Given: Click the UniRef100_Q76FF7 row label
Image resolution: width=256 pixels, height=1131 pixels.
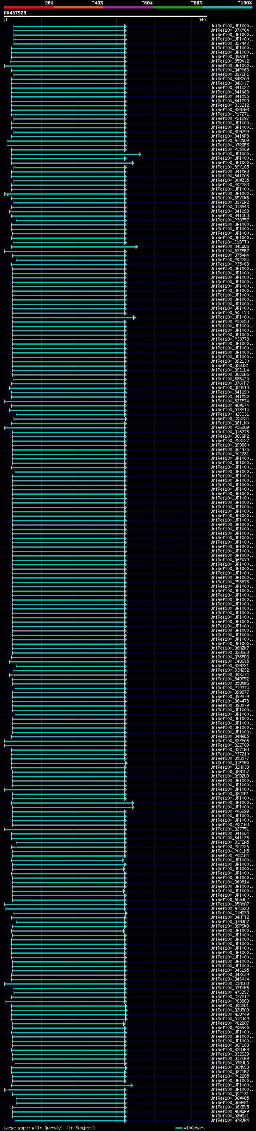Looking at the screenshot, I should click(x=230, y=383).
